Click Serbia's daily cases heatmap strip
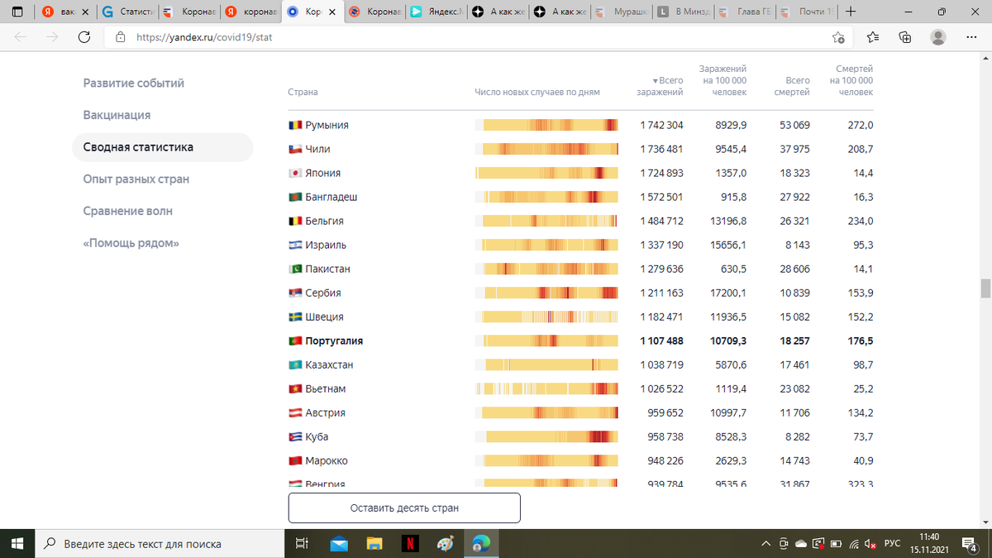This screenshot has width=992, height=558. [x=546, y=293]
